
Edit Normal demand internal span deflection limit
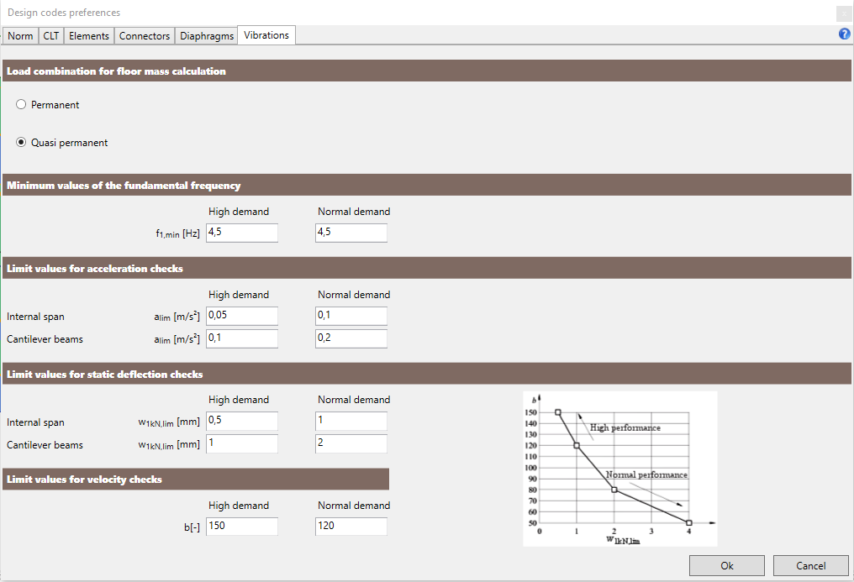point(351,421)
